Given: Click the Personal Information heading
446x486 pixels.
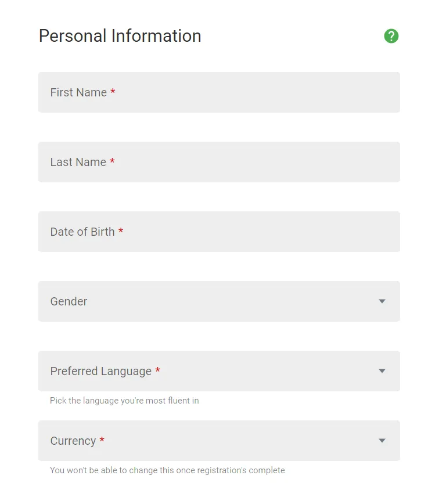Looking at the screenshot, I should (120, 36).
